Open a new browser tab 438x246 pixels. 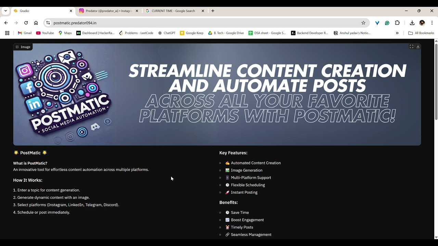(213, 11)
